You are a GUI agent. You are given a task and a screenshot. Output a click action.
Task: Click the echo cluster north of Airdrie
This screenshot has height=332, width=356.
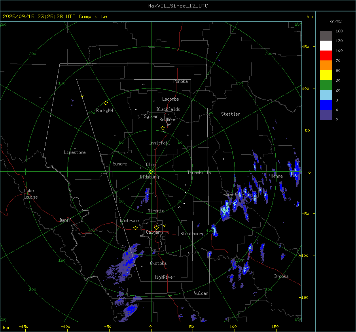point(145,197)
